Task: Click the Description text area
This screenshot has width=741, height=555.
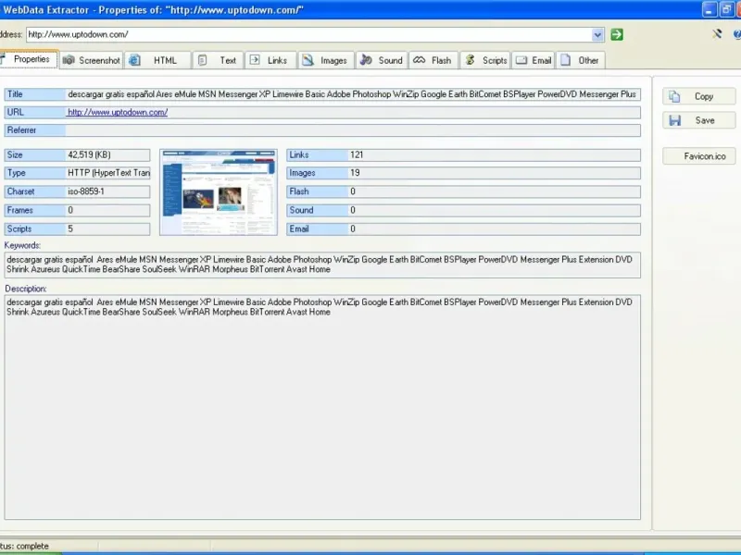Action: 322,407
